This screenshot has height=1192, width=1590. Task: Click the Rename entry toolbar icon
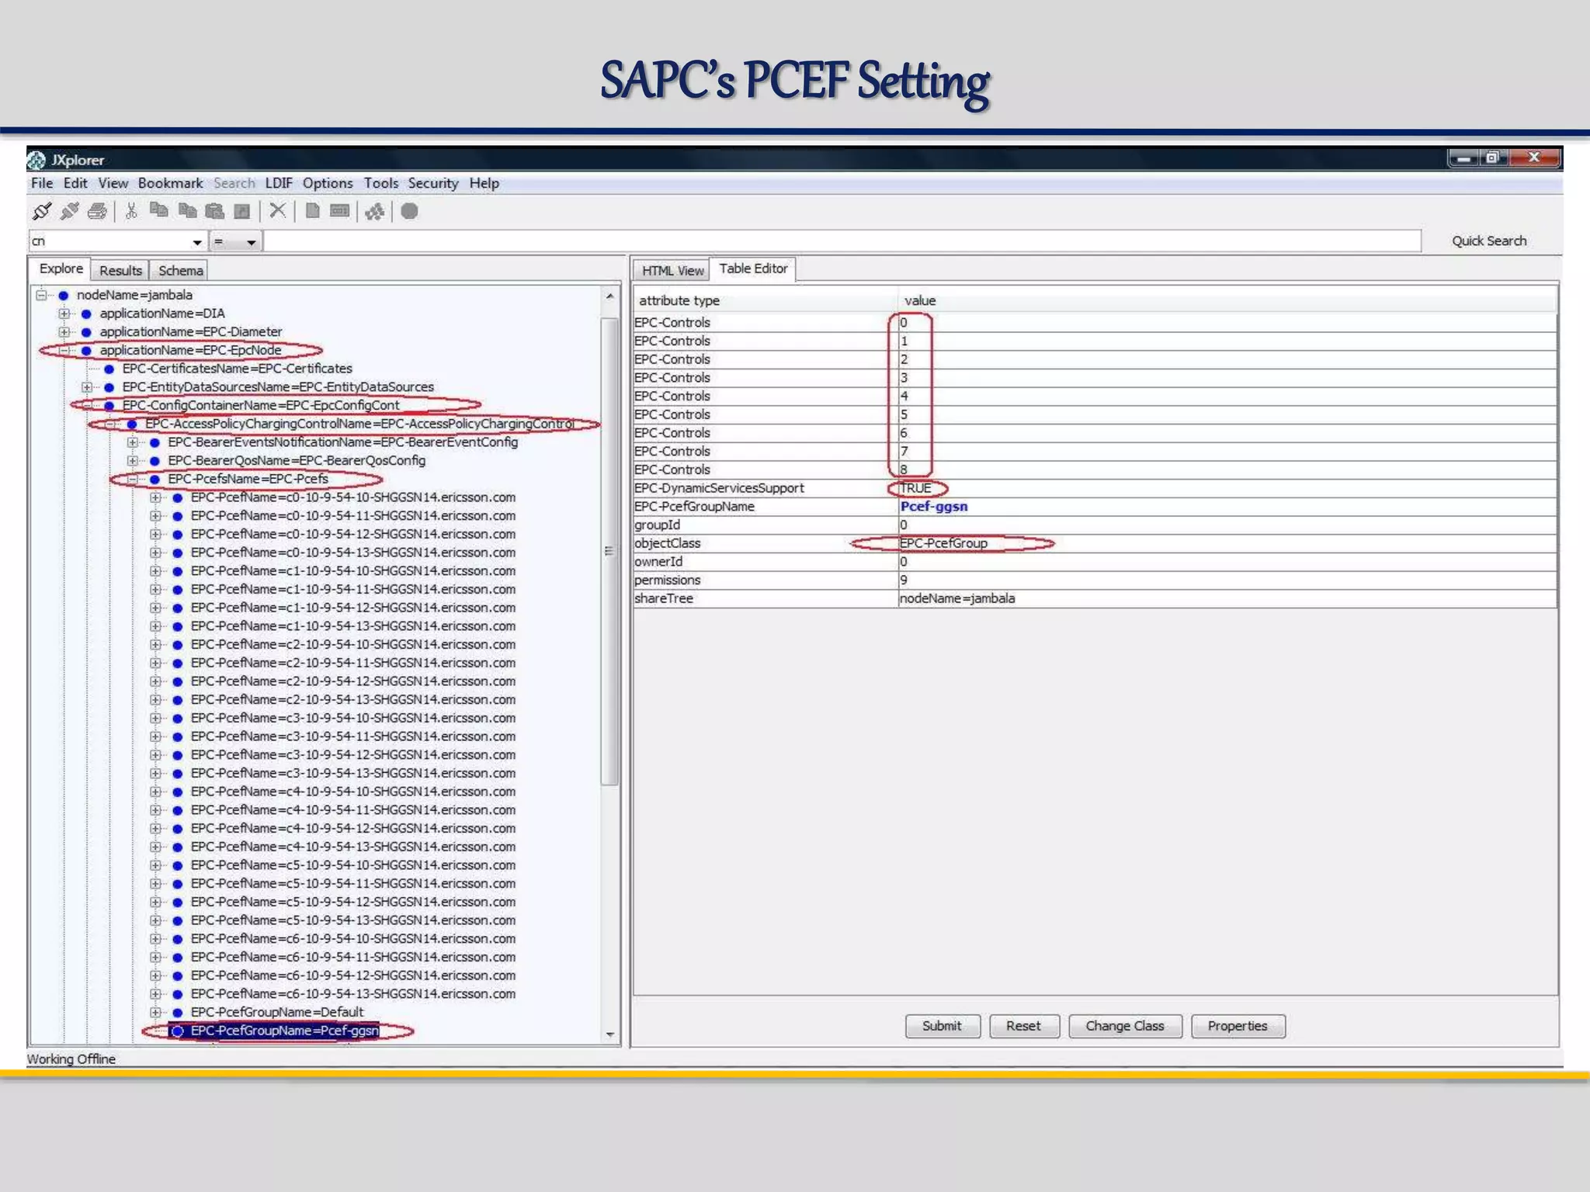pos(340,211)
